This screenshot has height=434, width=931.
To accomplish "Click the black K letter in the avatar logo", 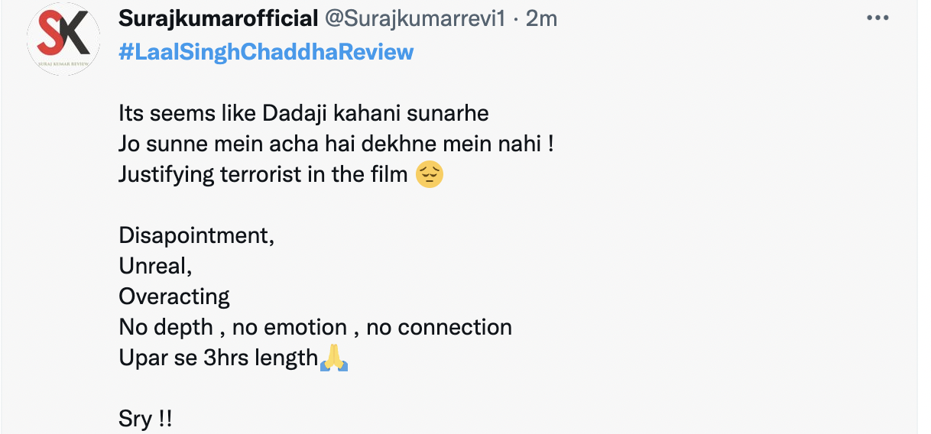I will (x=76, y=35).
